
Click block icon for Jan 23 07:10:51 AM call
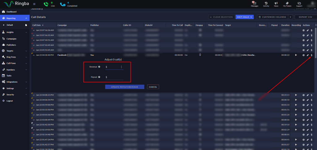303,40
